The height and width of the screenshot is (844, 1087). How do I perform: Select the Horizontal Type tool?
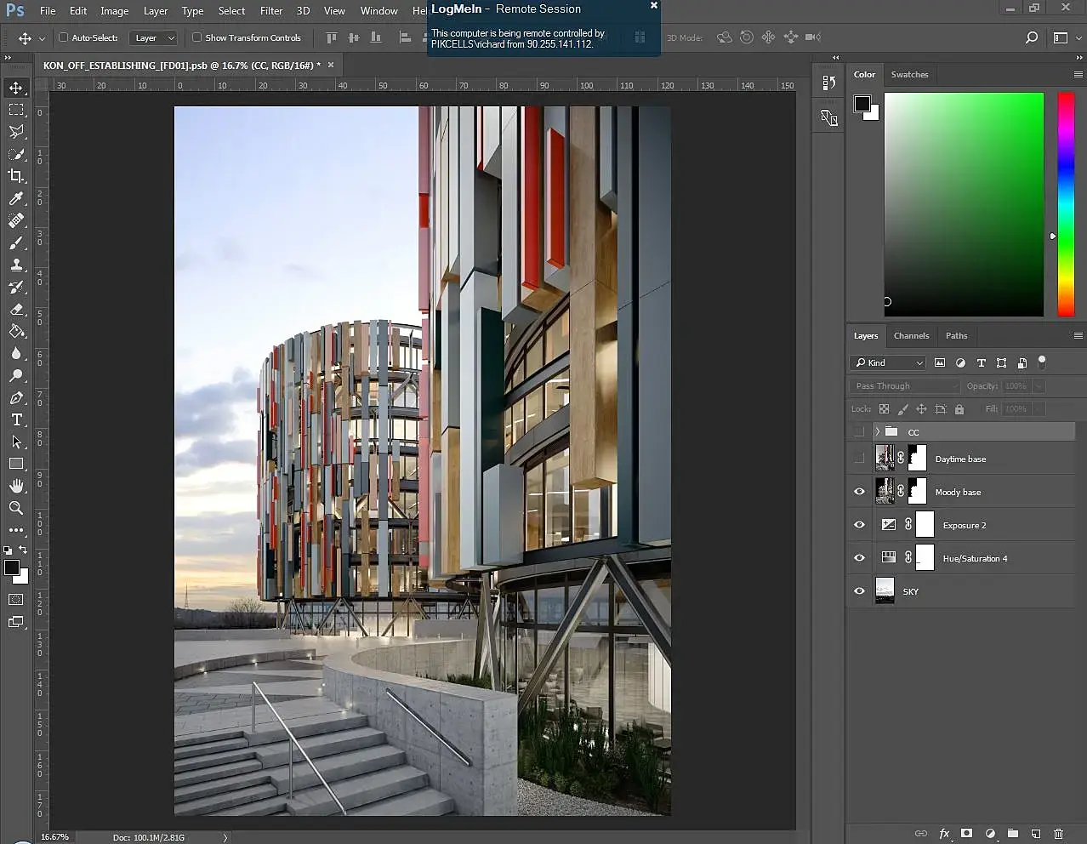pos(16,419)
